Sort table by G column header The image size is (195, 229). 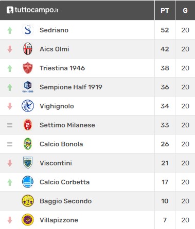[x=185, y=11]
